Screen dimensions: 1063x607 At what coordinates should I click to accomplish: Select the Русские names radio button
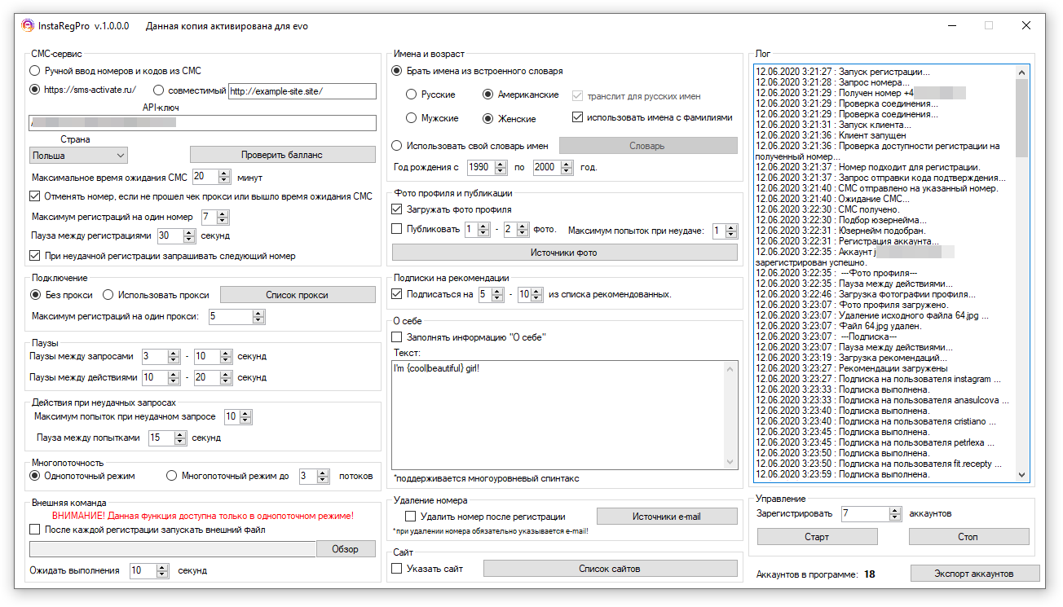(412, 95)
